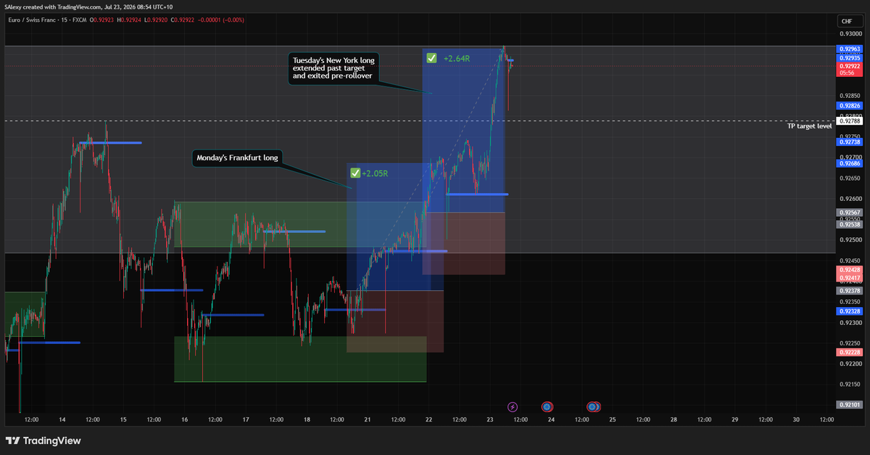Click the 0.92686 price axis label
870x455 pixels.
point(850,163)
